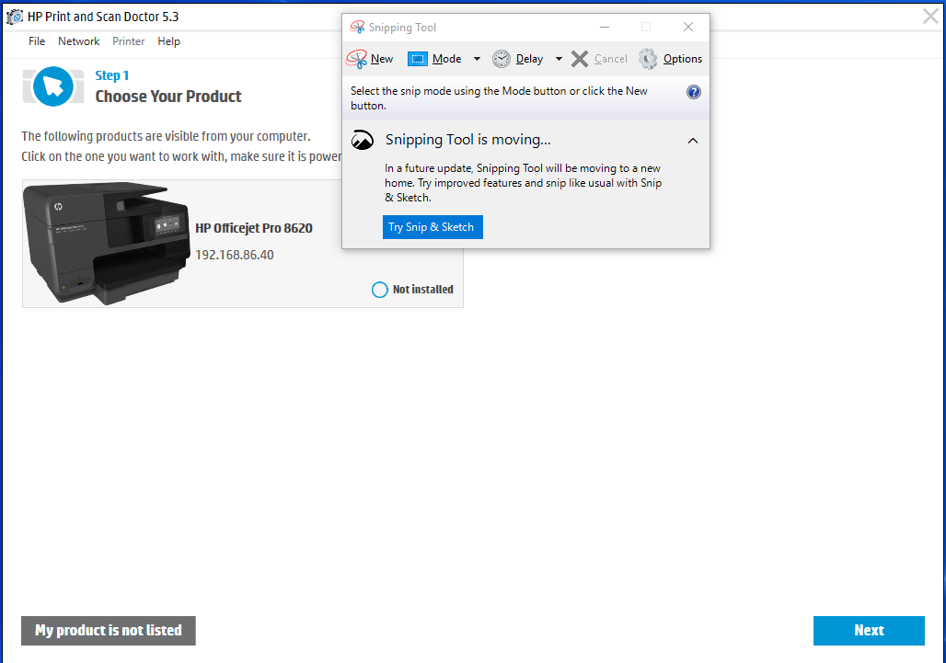Open the Mode dropdown arrow

pyautogui.click(x=477, y=59)
